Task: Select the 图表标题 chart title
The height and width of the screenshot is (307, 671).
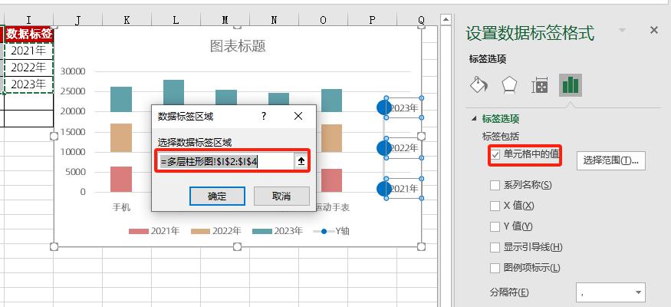Action: tap(238, 46)
